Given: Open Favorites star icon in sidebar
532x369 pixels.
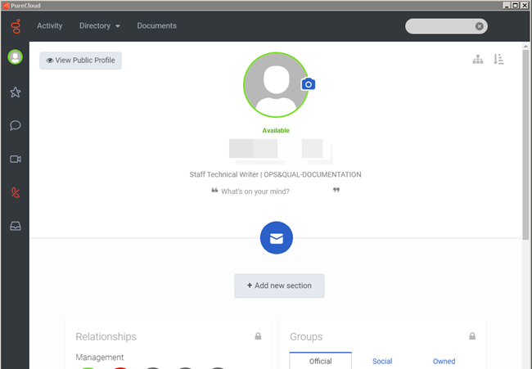Looking at the screenshot, I should coord(15,92).
